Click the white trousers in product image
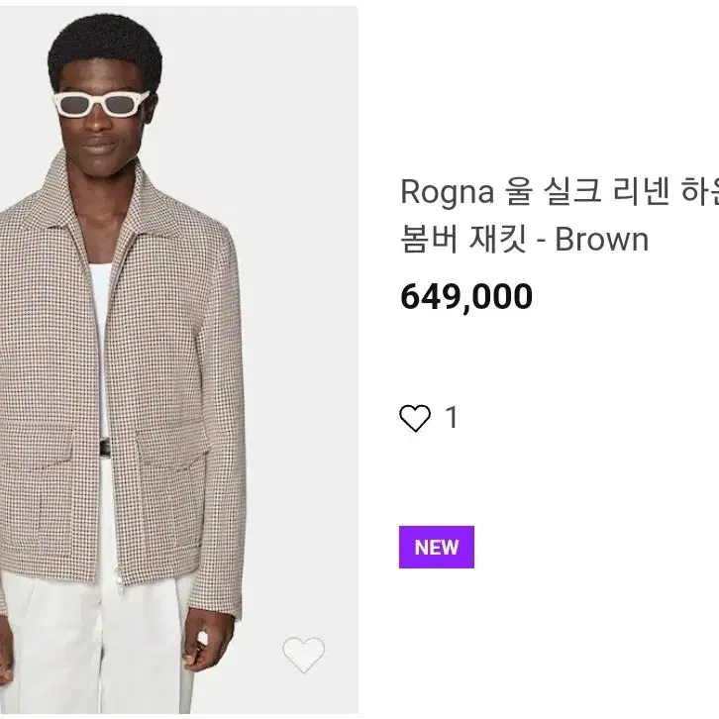719x719 pixels. [99, 642]
